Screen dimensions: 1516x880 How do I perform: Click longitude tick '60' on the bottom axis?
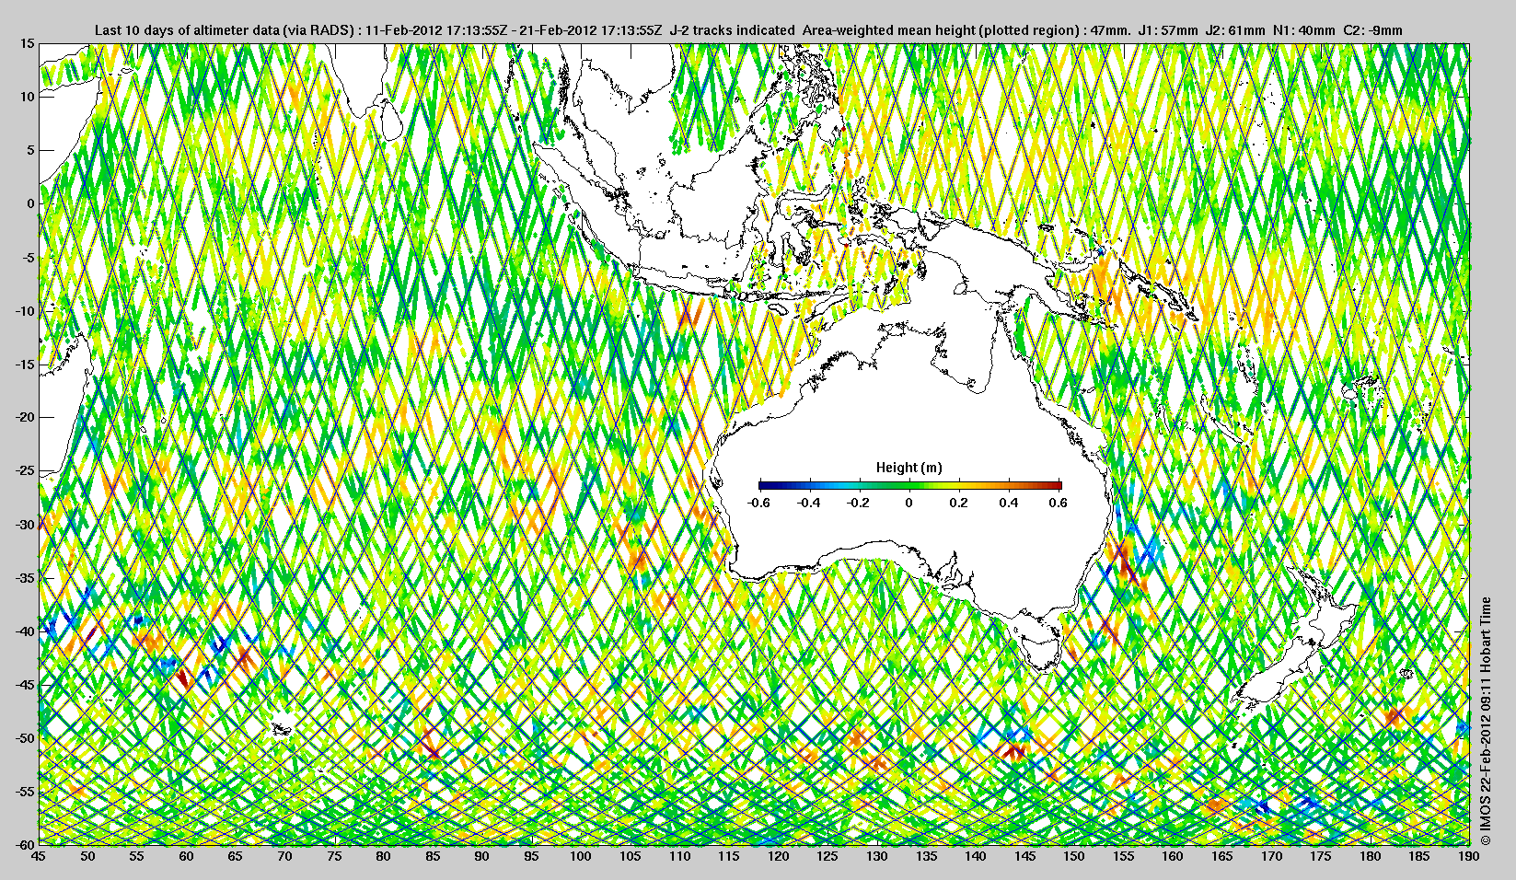click(x=186, y=856)
